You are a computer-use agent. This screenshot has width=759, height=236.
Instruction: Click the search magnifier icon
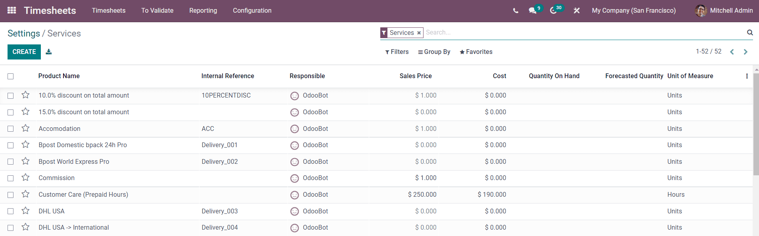coord(750,33)
